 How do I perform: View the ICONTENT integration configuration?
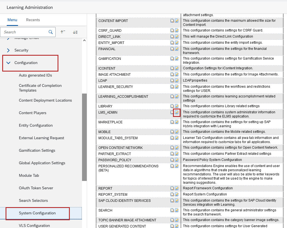point(172,68)
